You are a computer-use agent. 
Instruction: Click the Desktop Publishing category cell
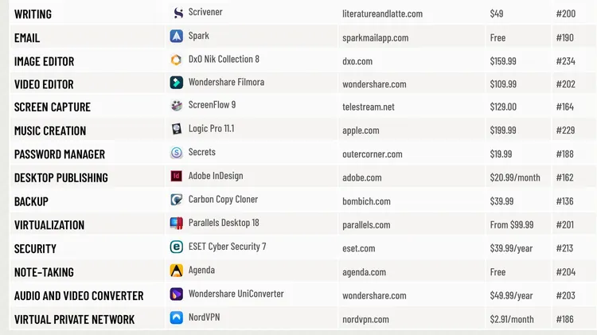[x=60, y=177]
